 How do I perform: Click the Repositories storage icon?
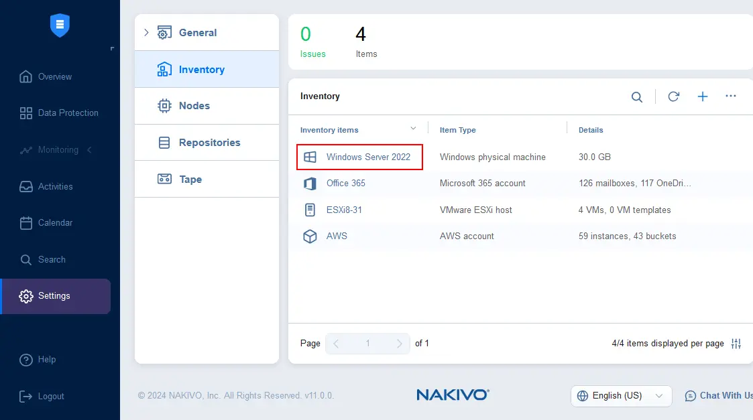point(164,143)
